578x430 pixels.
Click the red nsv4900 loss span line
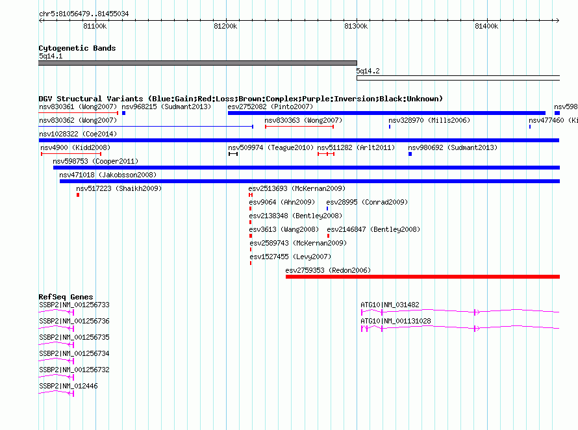[x=71, y=154]
